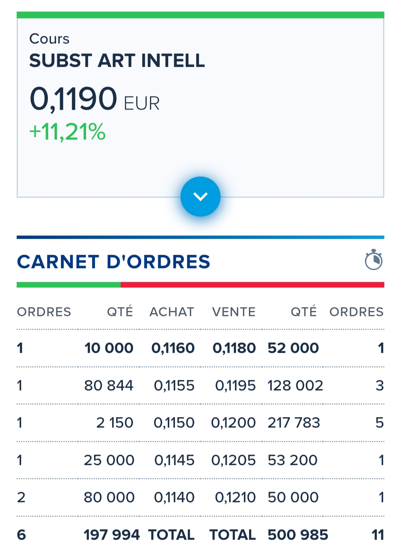Image resolution: width=401 pixels, height=543 pixels.
Task: Tap the 0,1190 EUR current price
Action: pos(95,99)
